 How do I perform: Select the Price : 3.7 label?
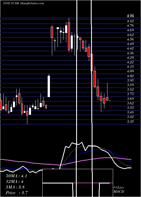pyautogui.click(x=17, y=193)
